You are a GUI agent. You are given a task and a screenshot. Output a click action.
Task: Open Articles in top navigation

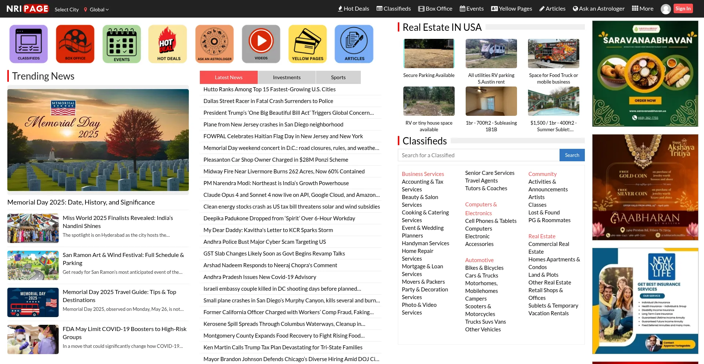(552, 9)
